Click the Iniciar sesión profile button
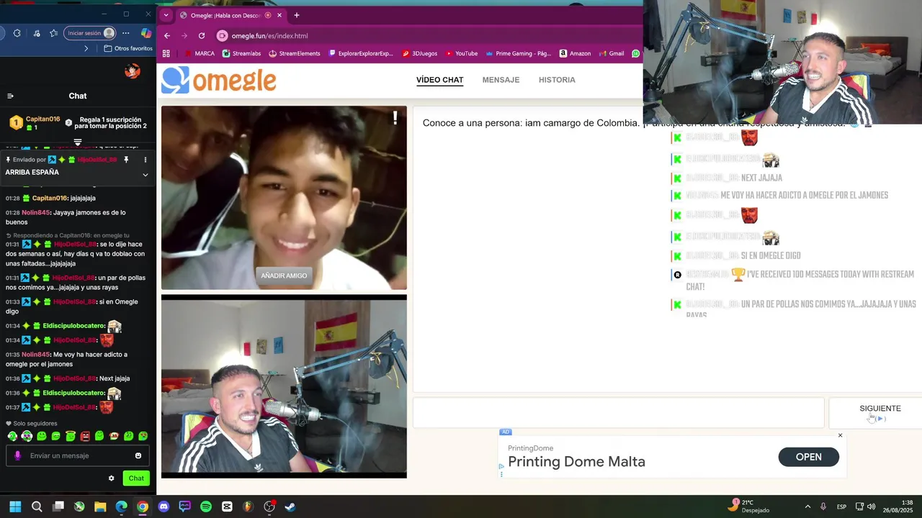Image resolution: width=922 pixels, height=518 pixels. click(x=90, y=33)
